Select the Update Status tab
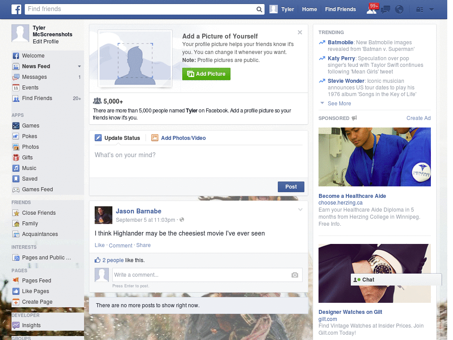Image resolution: width=453 pixels, height=340 pixels. click(118, 138)
